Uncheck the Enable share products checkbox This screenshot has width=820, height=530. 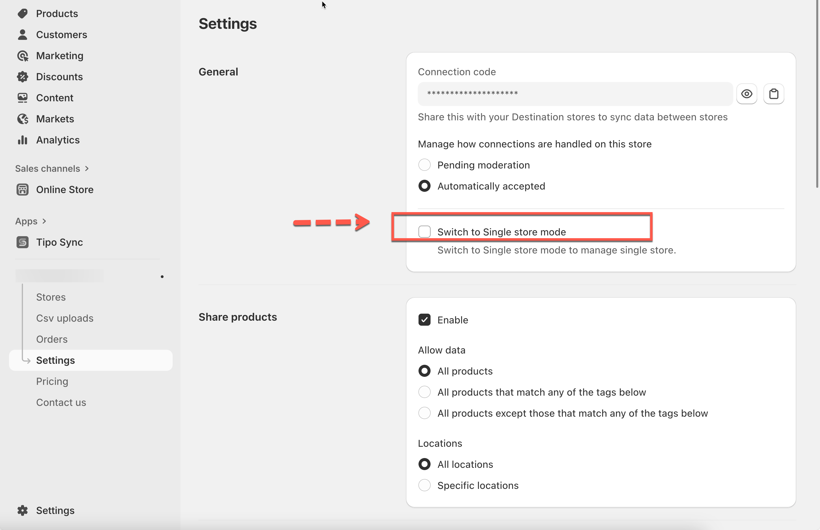pos(425,320)
